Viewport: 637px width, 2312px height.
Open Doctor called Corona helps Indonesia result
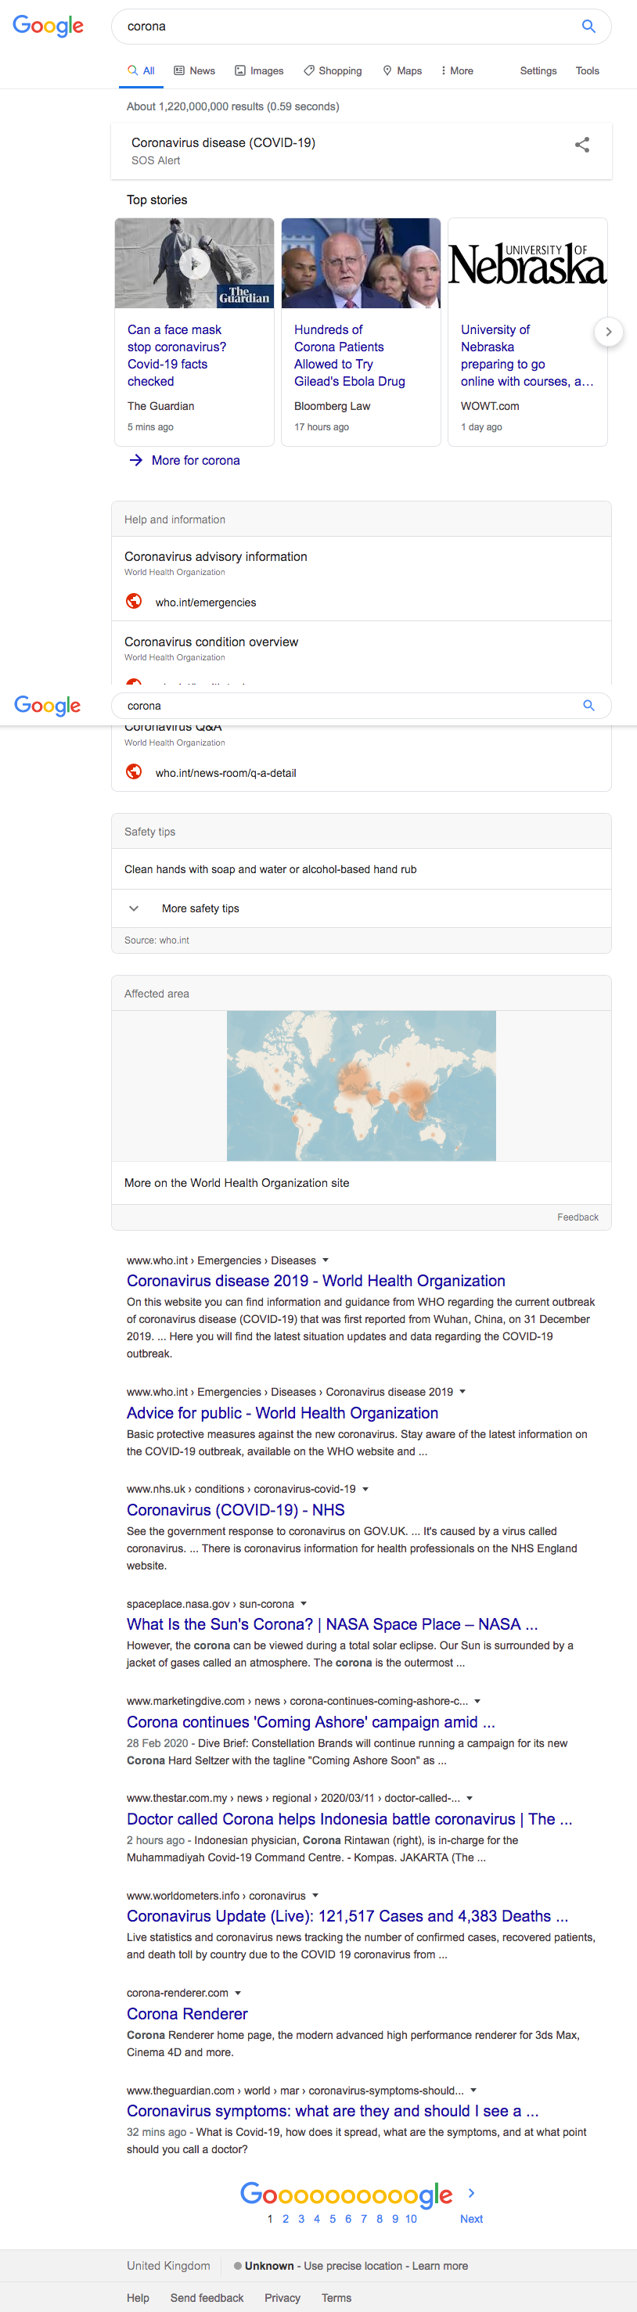tap(349, 1818)
